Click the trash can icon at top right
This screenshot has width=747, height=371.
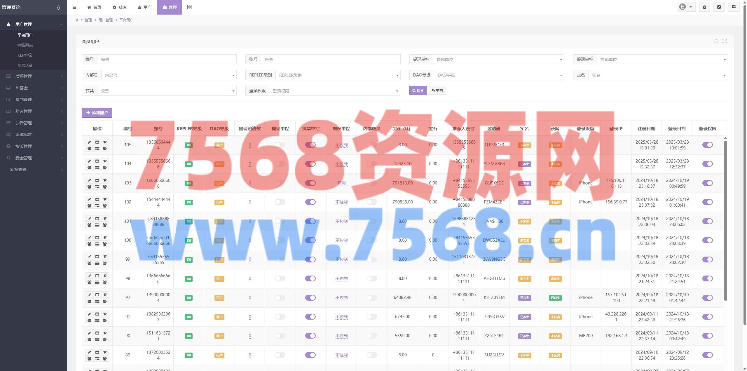pos(704,7)
